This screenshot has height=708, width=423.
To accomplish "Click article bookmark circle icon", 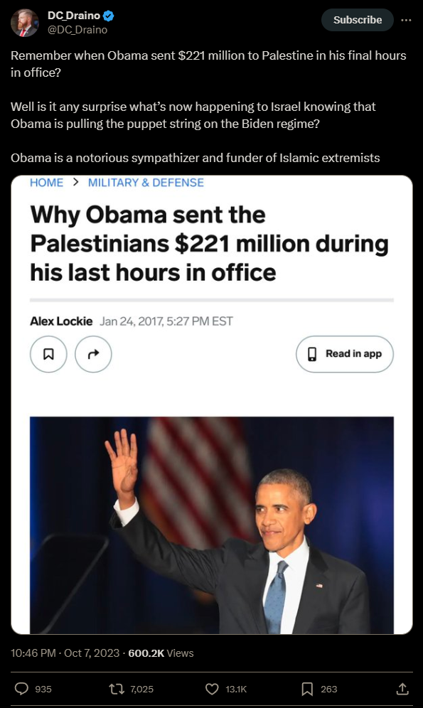I will point(48,354).
